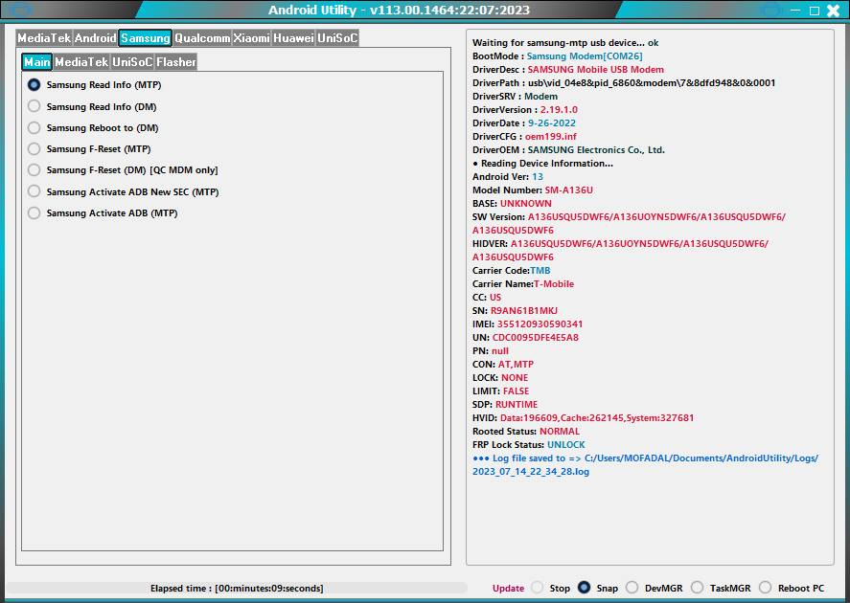Viewport: 850px width, 603px height.
Task: Choose Samsung Activate ADB (MTP)
Action: 34,212
